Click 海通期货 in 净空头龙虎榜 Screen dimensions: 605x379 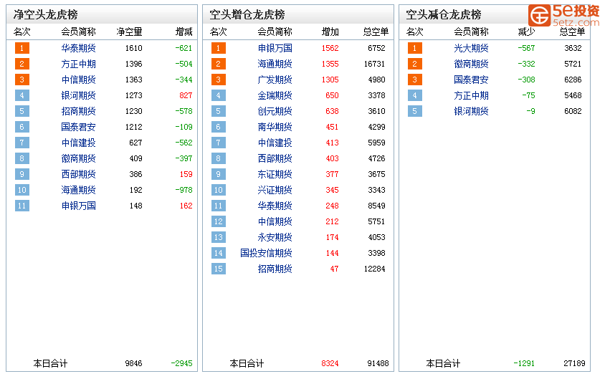tap(78, 190)
